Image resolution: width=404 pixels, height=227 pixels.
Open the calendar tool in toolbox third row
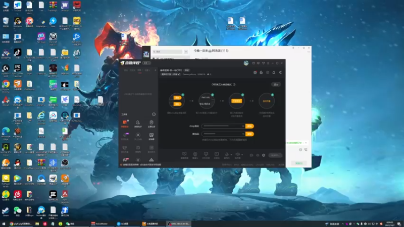(138, 149)
